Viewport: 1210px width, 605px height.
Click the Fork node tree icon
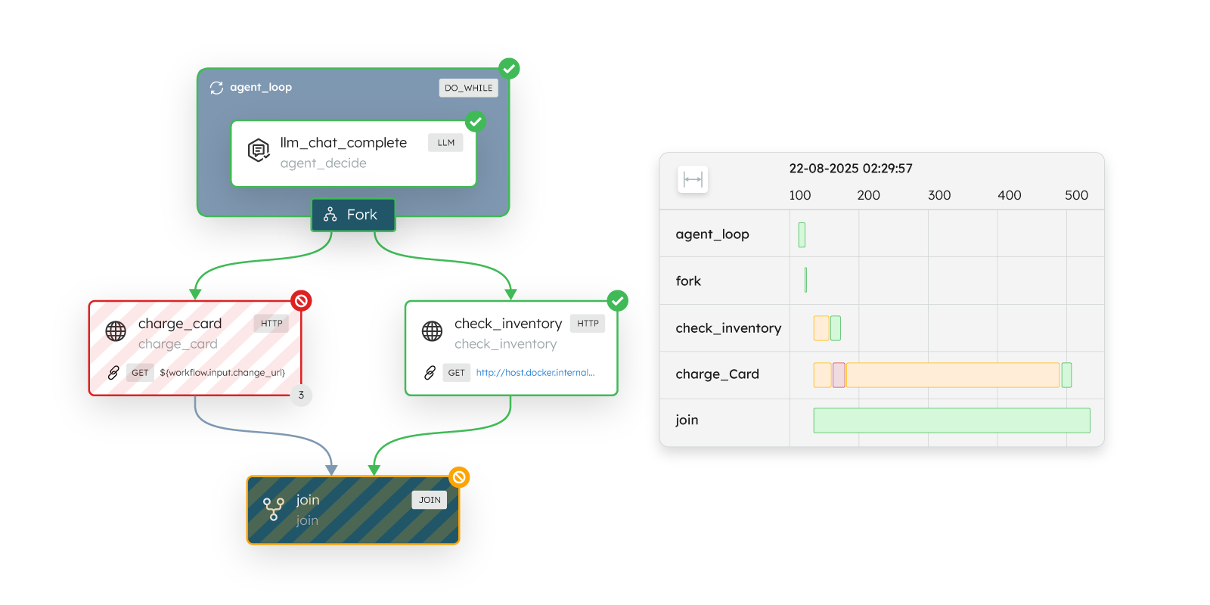pyautogui.click(x=330, y=215)
